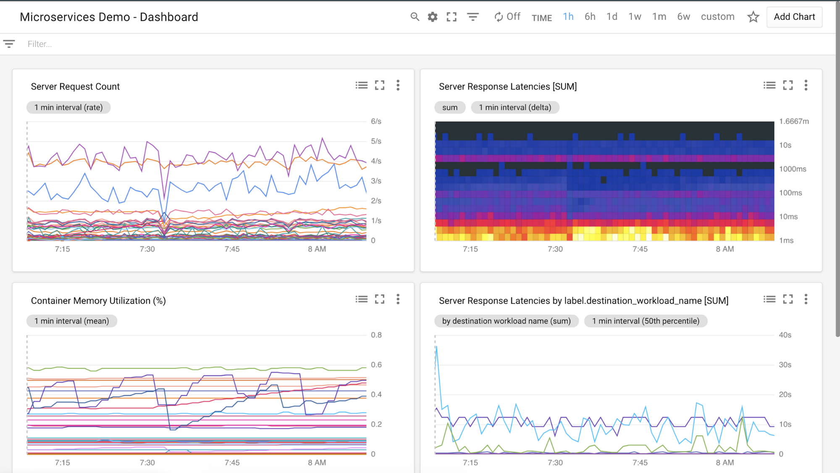Toggle auto-refresh Off control
Viewport: 840px width, 473px height.
tap(507, 17)
